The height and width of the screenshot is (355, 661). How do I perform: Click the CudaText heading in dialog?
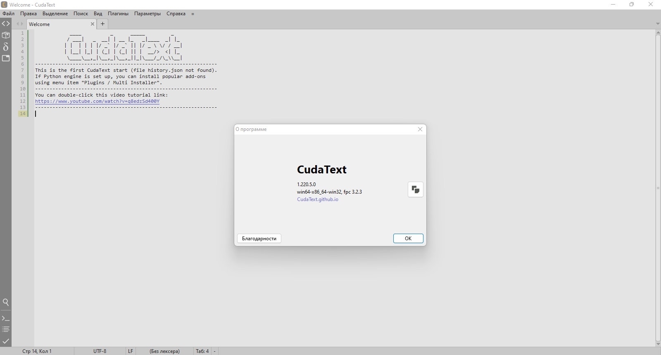[x=322, y=169]
